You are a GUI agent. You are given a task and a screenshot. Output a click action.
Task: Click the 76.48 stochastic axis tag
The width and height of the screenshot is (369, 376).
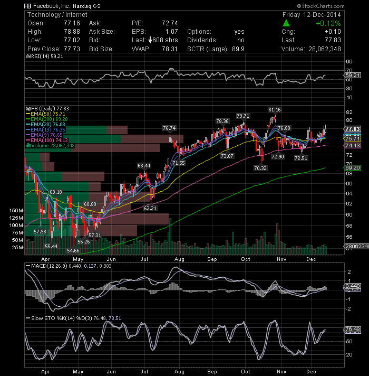(x=352, y=329)
